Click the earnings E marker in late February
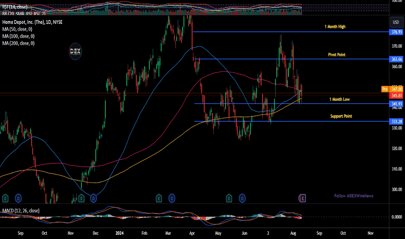This screenshot has width=405, height=239. [x=159, y=199]
